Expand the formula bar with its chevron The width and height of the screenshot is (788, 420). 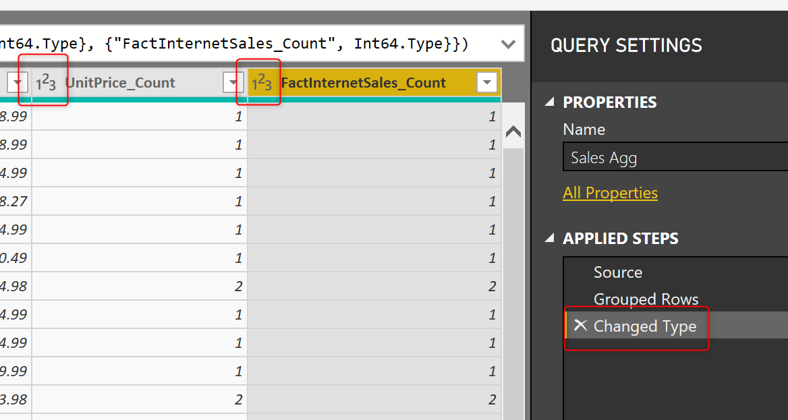(x=508, y=43)
